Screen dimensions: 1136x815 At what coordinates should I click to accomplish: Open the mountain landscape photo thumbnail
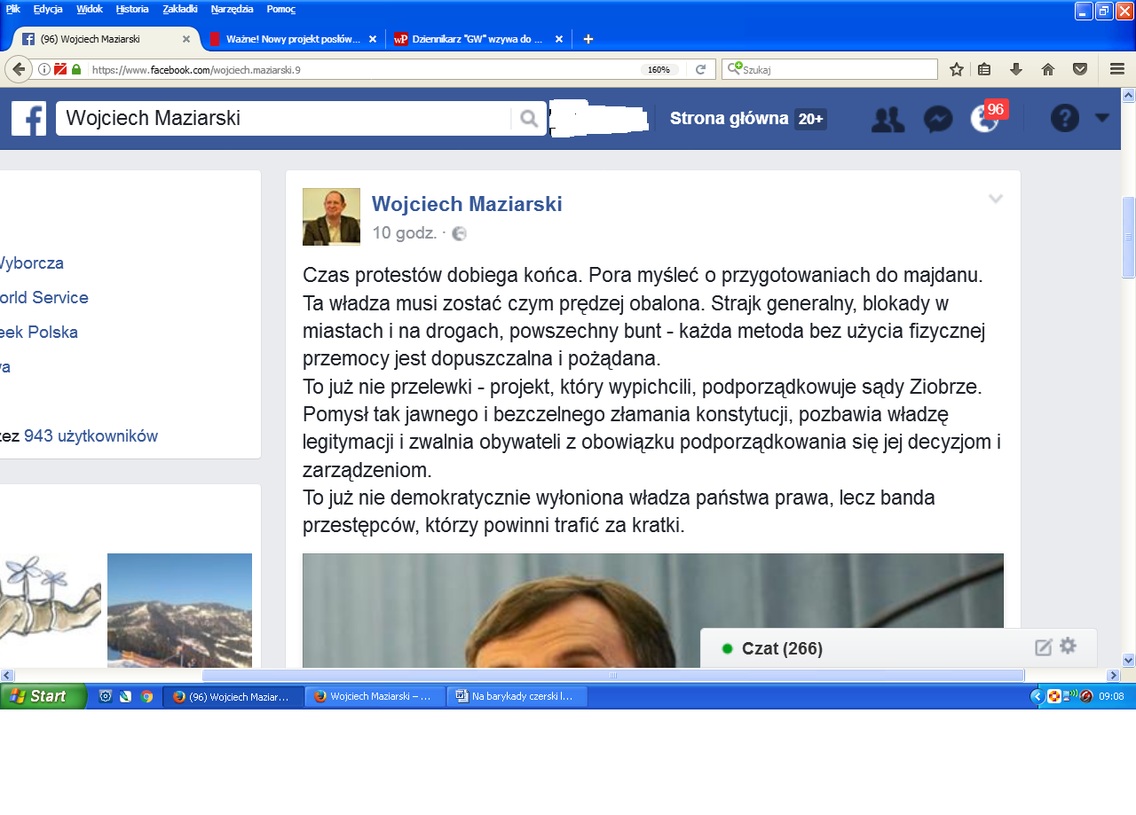pyautogui.click(x=179, y=610)
